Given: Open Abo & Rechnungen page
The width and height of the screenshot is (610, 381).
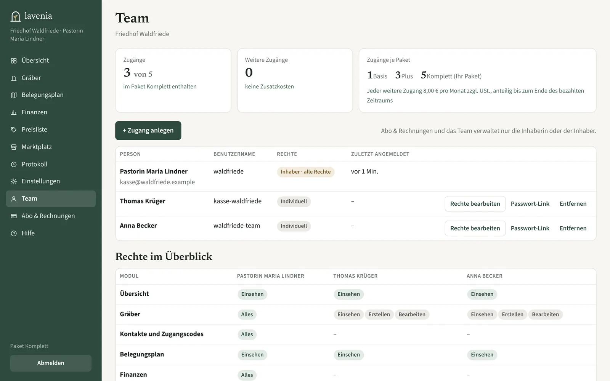Looking at the screenshot, I should click(x=51, y=216).
